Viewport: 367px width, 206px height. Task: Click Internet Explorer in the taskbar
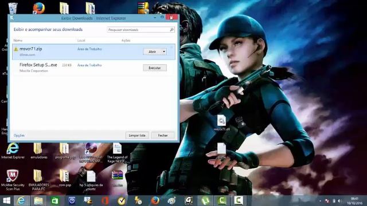(21, 201)
